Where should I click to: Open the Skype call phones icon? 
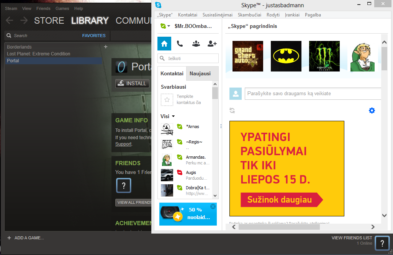coord(180,44)
